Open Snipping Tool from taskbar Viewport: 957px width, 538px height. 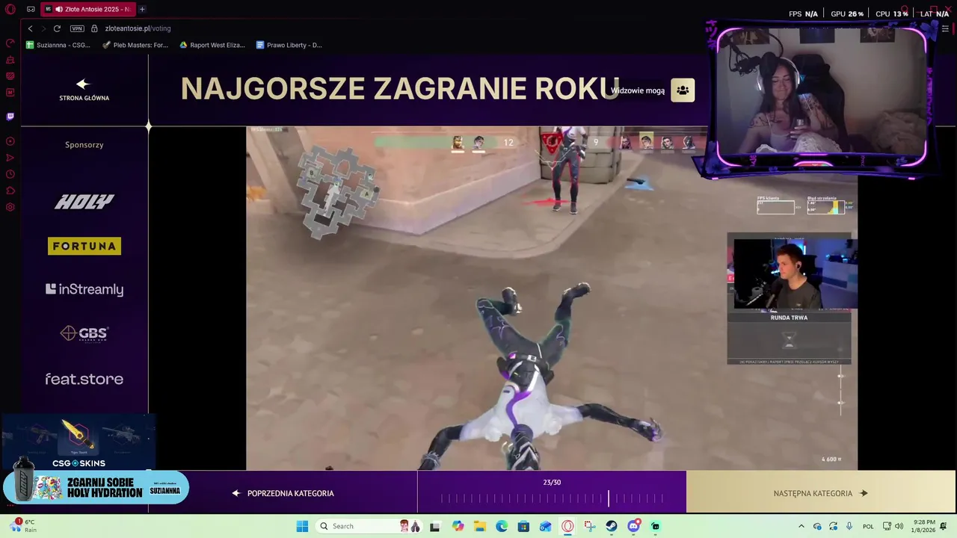(x=590, y=526)
